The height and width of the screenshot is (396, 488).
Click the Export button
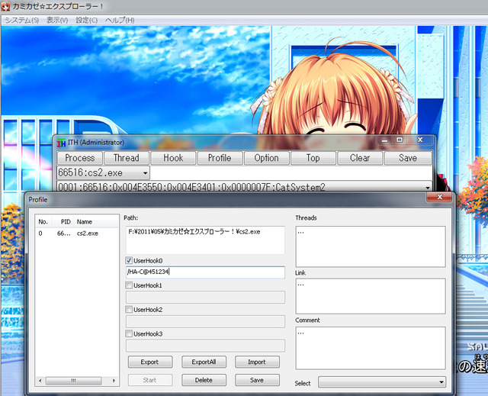click(x=150, y=362)
